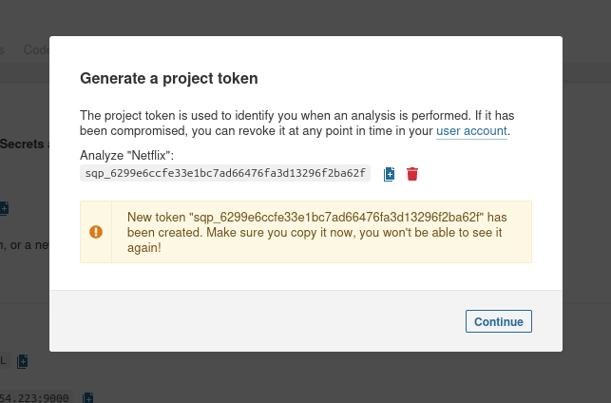The height and width of the screenshot is (403, 611).
Task: Click the 54.223:9000 server address text
Action: [34, 398]
